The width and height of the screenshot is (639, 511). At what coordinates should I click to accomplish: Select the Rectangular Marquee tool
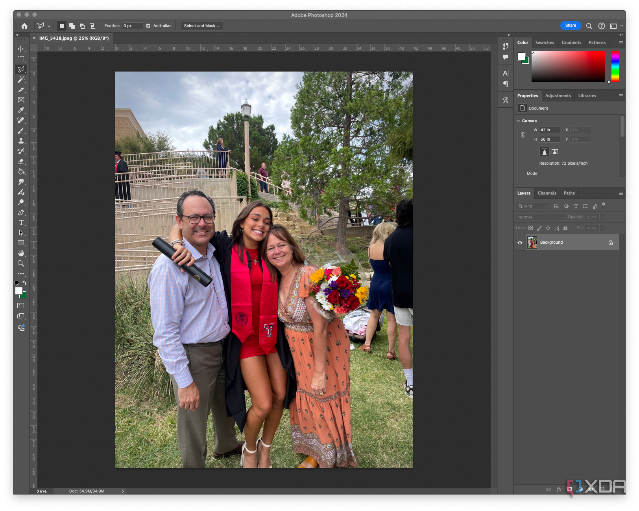click(21, 59)
